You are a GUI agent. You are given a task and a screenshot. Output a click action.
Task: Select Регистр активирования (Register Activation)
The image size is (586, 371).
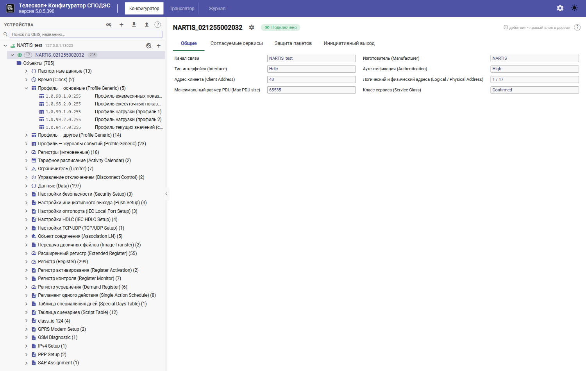click(x=88, y=270)
